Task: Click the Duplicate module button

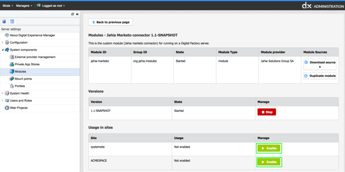Action: click(320, 76)
